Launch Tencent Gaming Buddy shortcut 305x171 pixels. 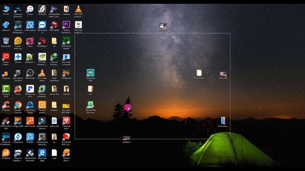(x=66, y=155)
